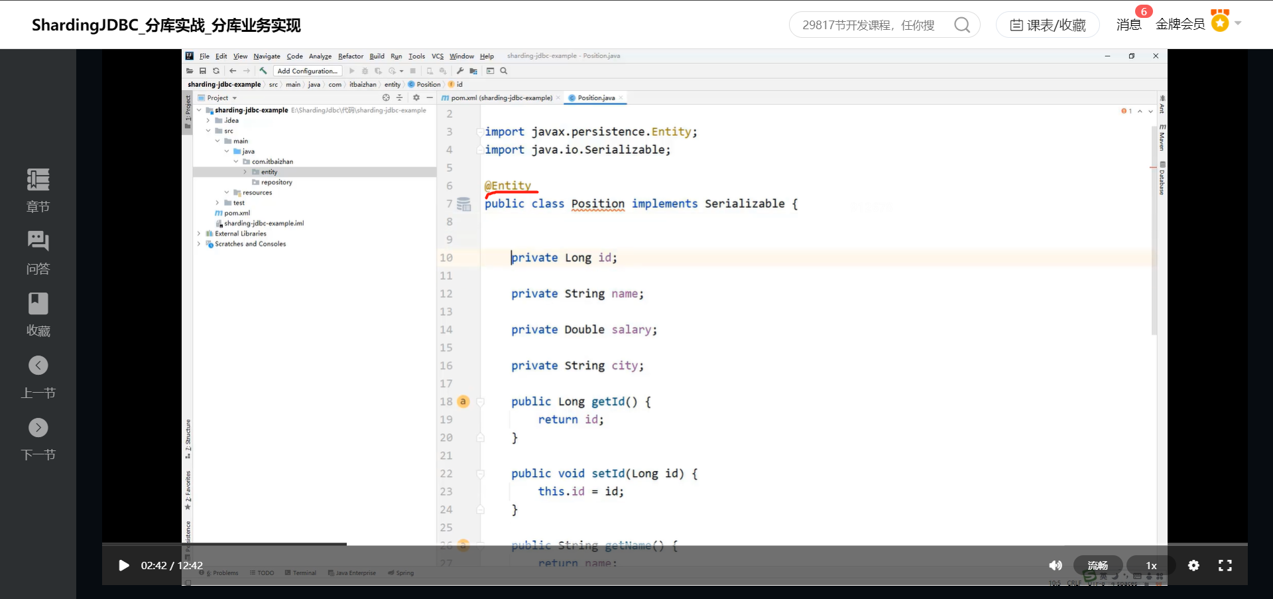
Task: Click the Position breadcrumb item
Action: [x=424, y=84]
